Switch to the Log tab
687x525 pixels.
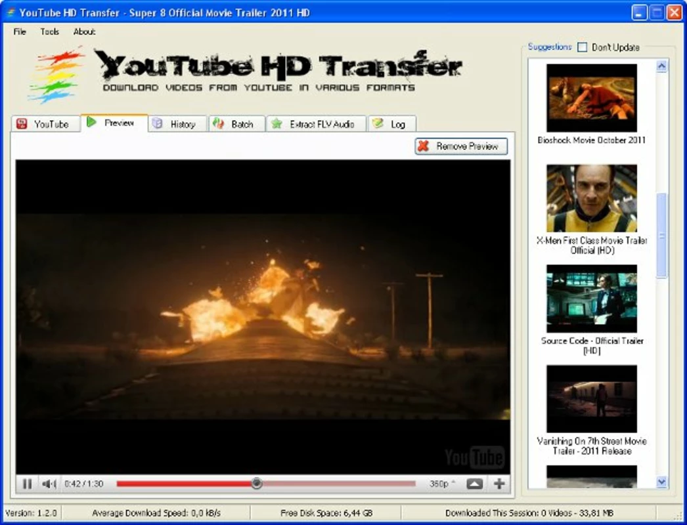392,124
